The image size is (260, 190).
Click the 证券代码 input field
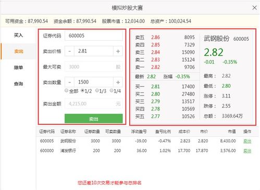tap(94, 35)
